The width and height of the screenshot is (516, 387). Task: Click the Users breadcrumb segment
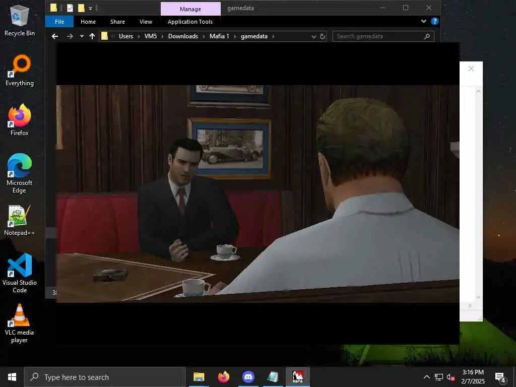(126, 36)
